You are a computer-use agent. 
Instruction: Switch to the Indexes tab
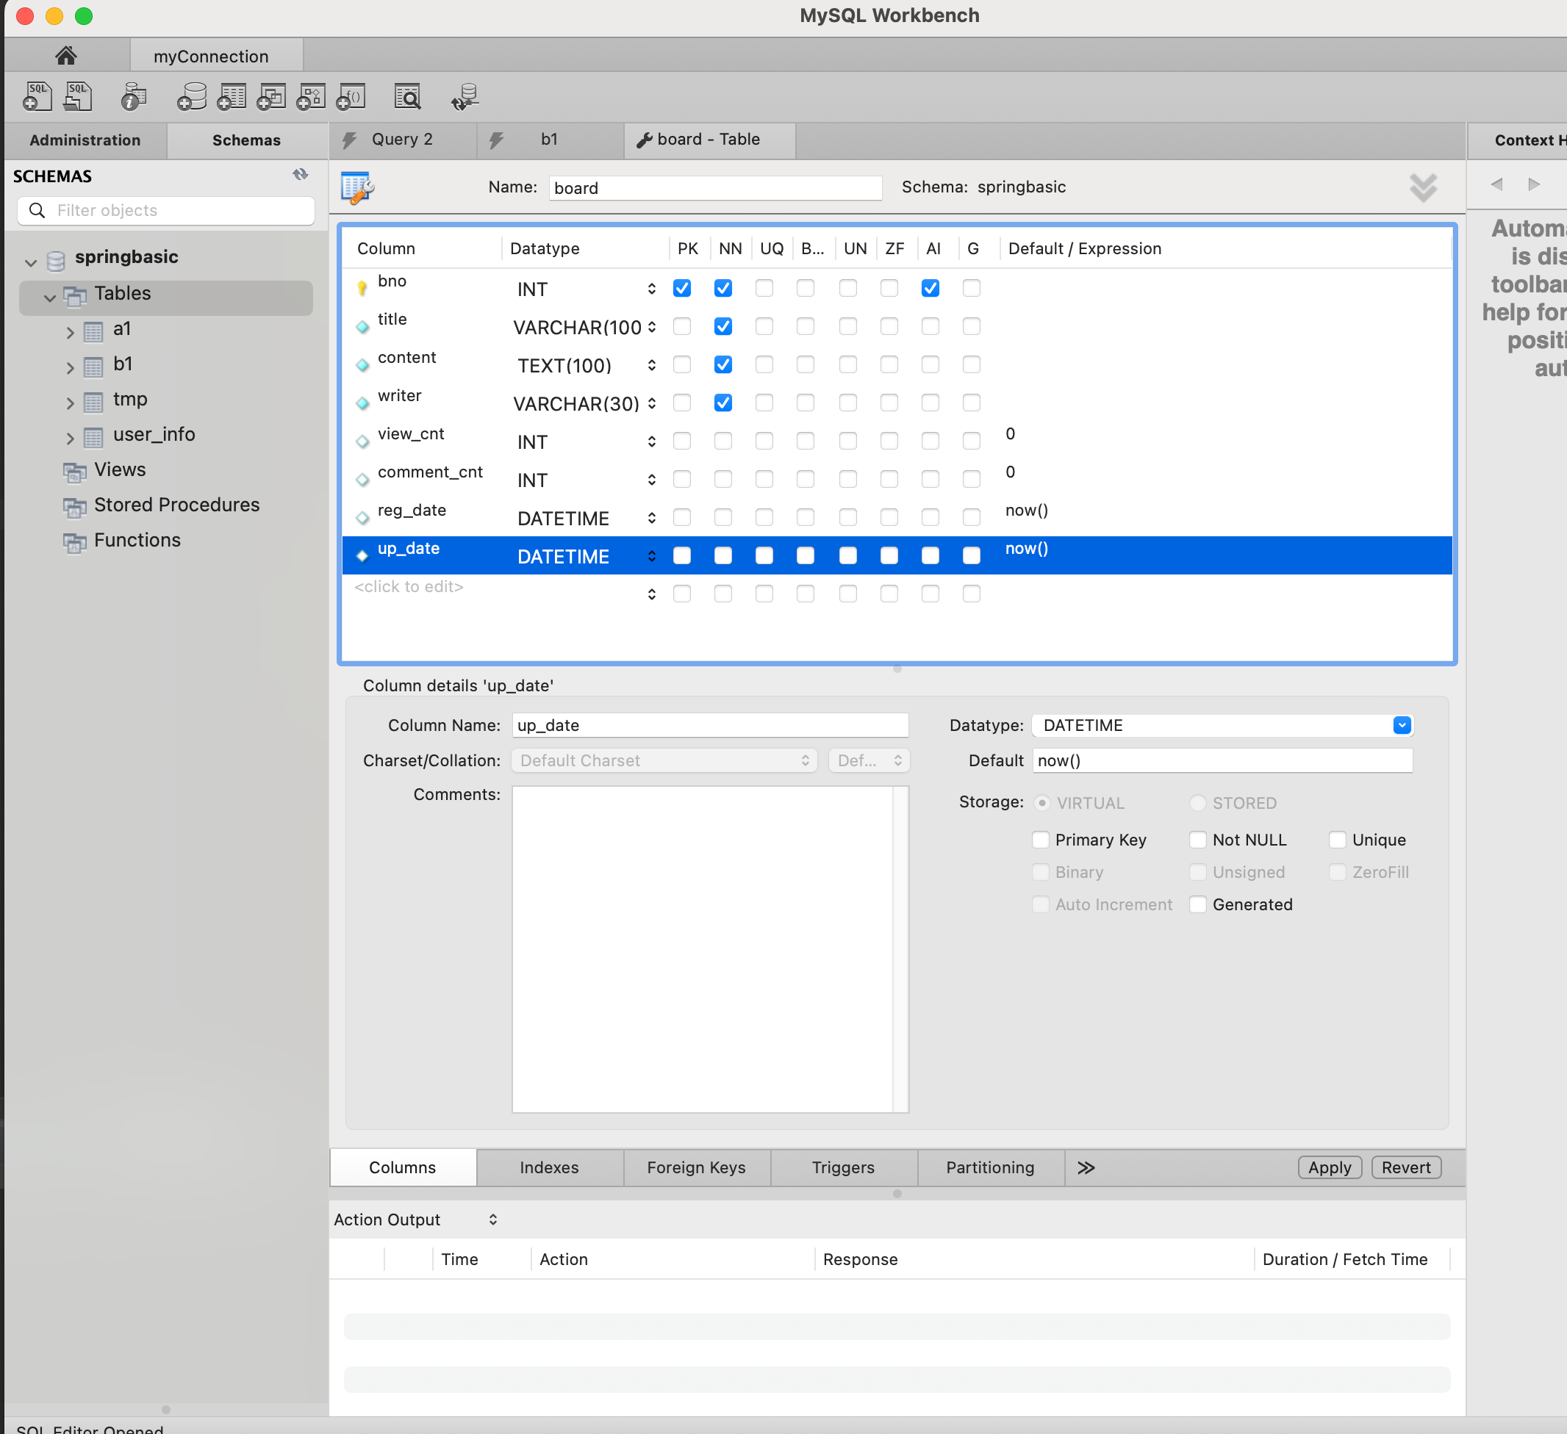[x=549, y=1167]
